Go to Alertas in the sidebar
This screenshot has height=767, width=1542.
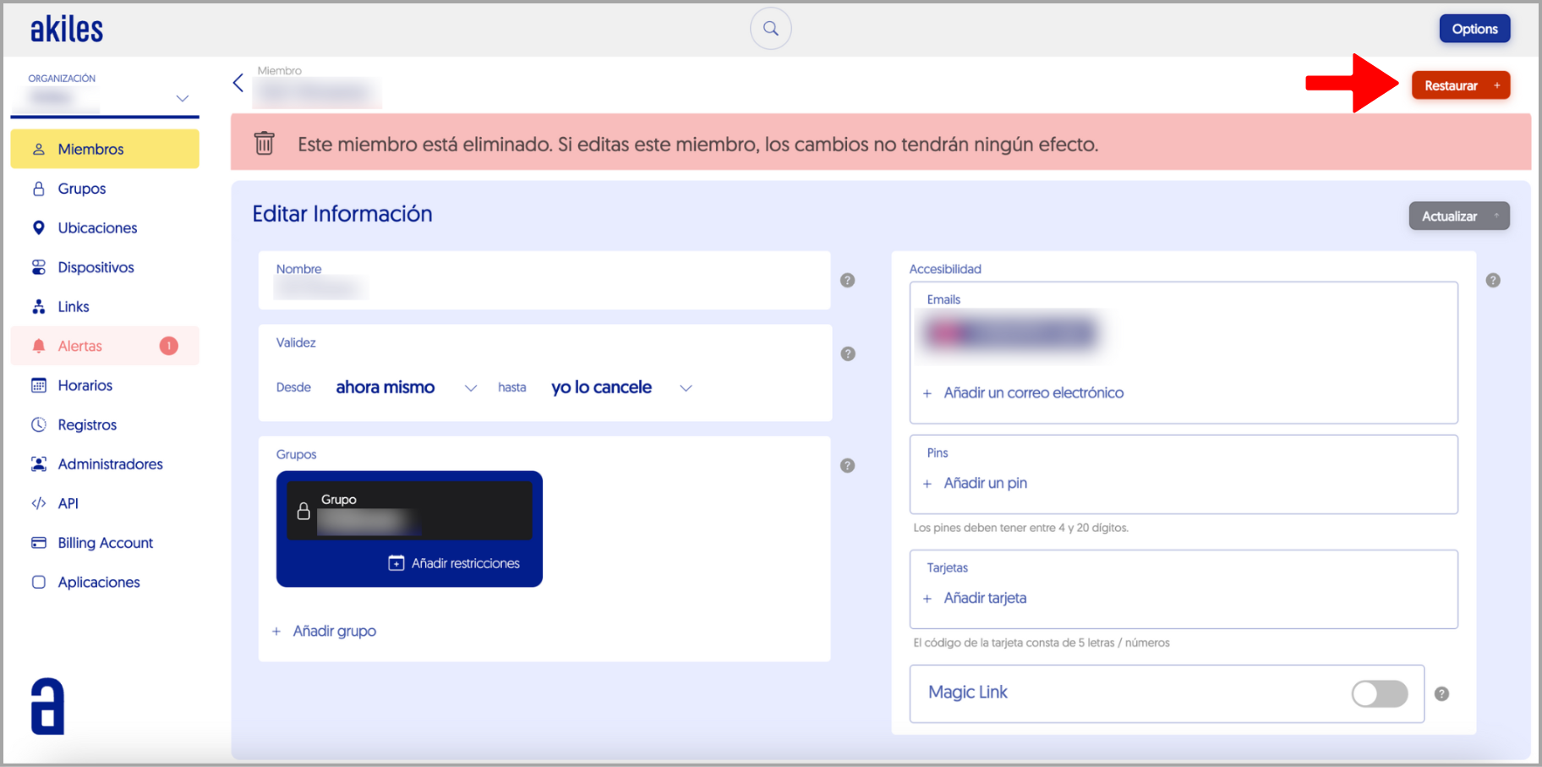click(80, 346)
